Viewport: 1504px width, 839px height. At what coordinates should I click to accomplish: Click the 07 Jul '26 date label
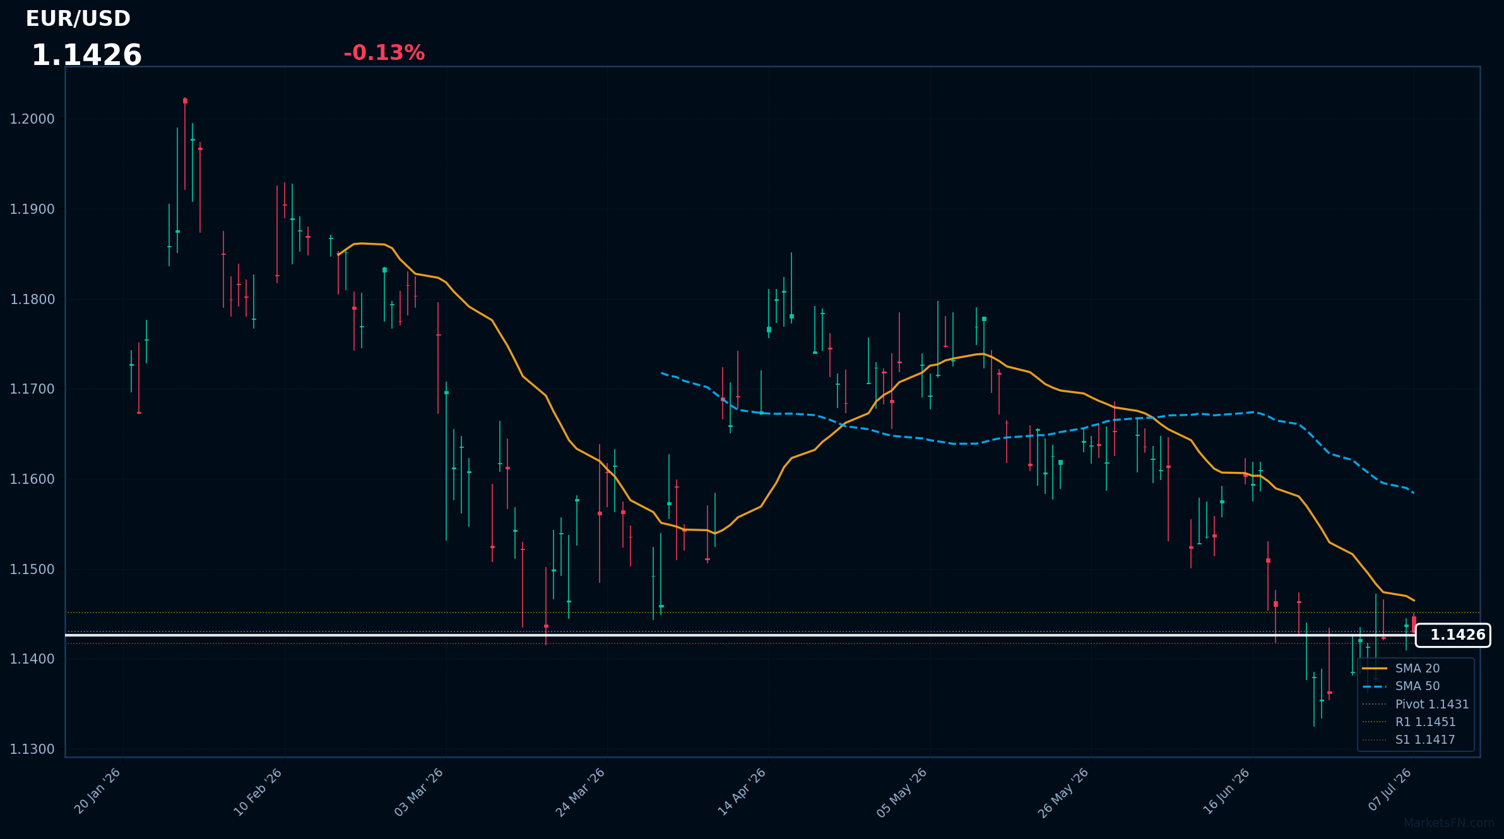[1390, 790]
